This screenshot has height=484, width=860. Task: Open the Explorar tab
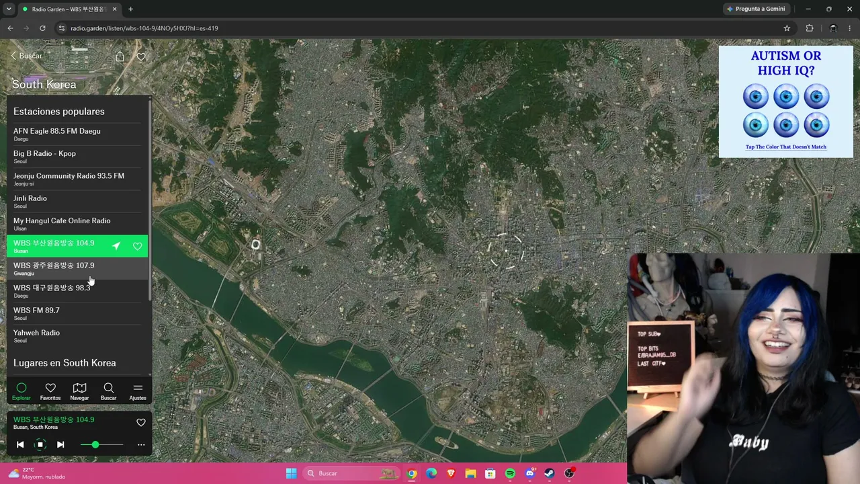[21, 391]
